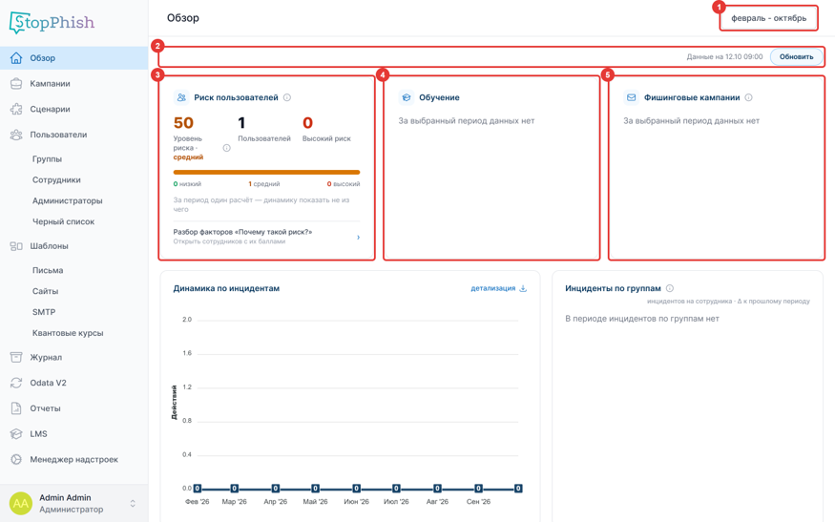Click the chevron of Разбор факторов row
Viewport: 835px width, 522px height.
(x=358, y=237)
